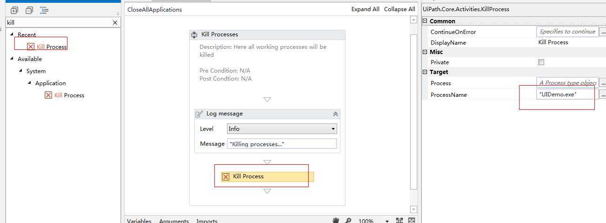The image size is (606, 223).
Task: Click the activity tree view icon
Action: coord(44,10)
